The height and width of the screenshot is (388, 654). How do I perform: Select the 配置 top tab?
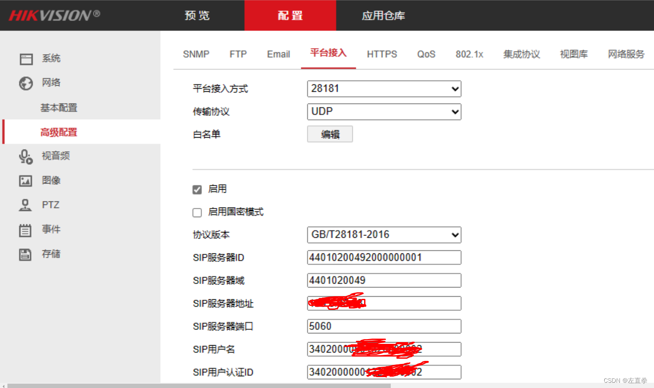coord(290,15)
